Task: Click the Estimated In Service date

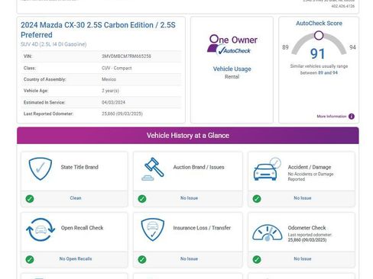Action: click(113, 102)
